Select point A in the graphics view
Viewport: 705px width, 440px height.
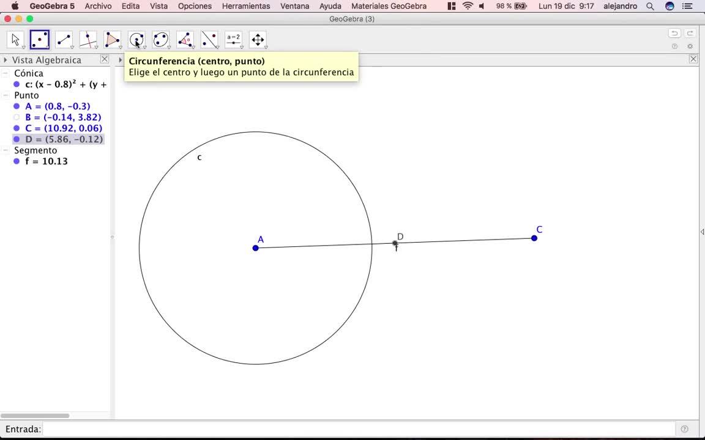255,248
